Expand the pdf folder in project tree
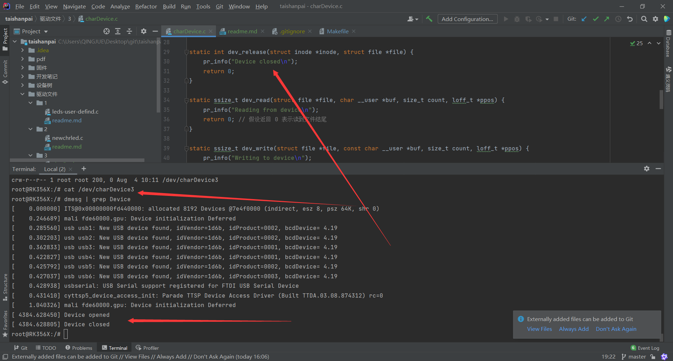 pos(22,59)
